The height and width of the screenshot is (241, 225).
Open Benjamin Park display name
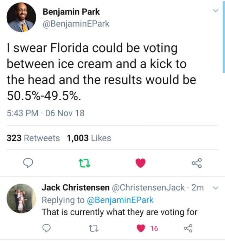(71, 12)
